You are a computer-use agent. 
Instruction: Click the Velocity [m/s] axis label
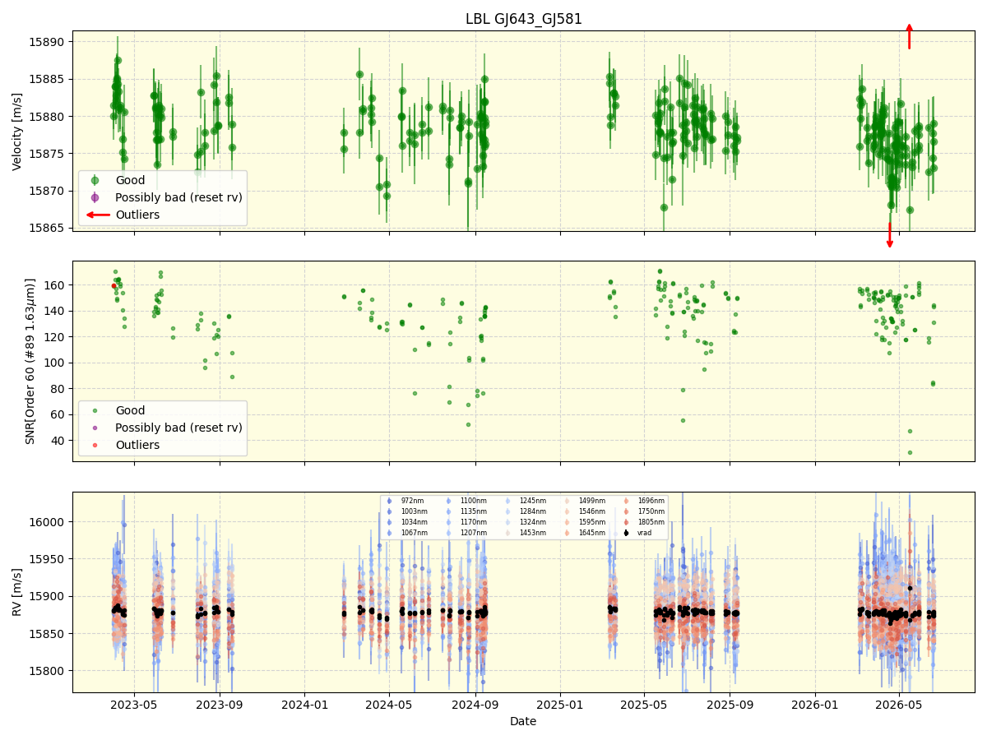(x=17, y=131)
